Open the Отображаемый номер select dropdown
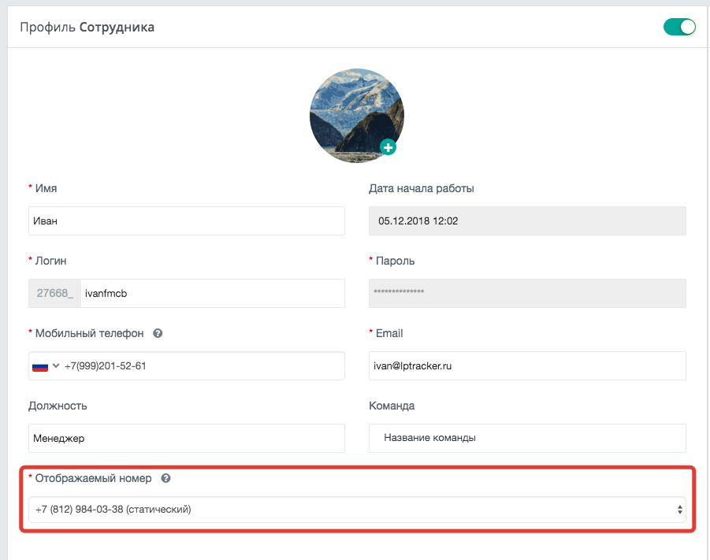The width and height of the screenshot is (710, 560). [x=357, y=510]
